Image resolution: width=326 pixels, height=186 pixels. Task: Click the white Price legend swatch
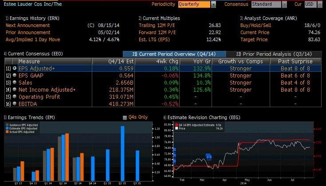pyautogui.click(x=177, y=128)
